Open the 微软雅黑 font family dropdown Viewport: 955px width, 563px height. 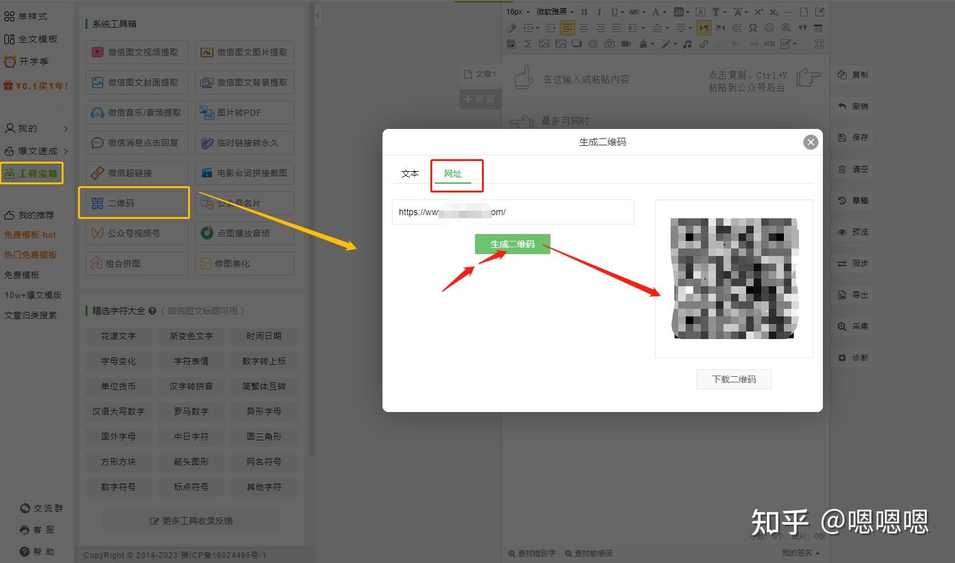(x=555, y=12)
